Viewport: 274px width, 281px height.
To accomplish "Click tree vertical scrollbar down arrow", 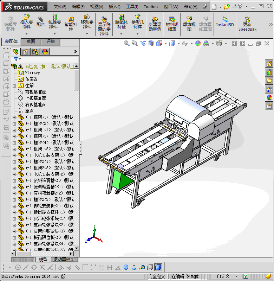I will pyautogui.click(x=77, y=248).
